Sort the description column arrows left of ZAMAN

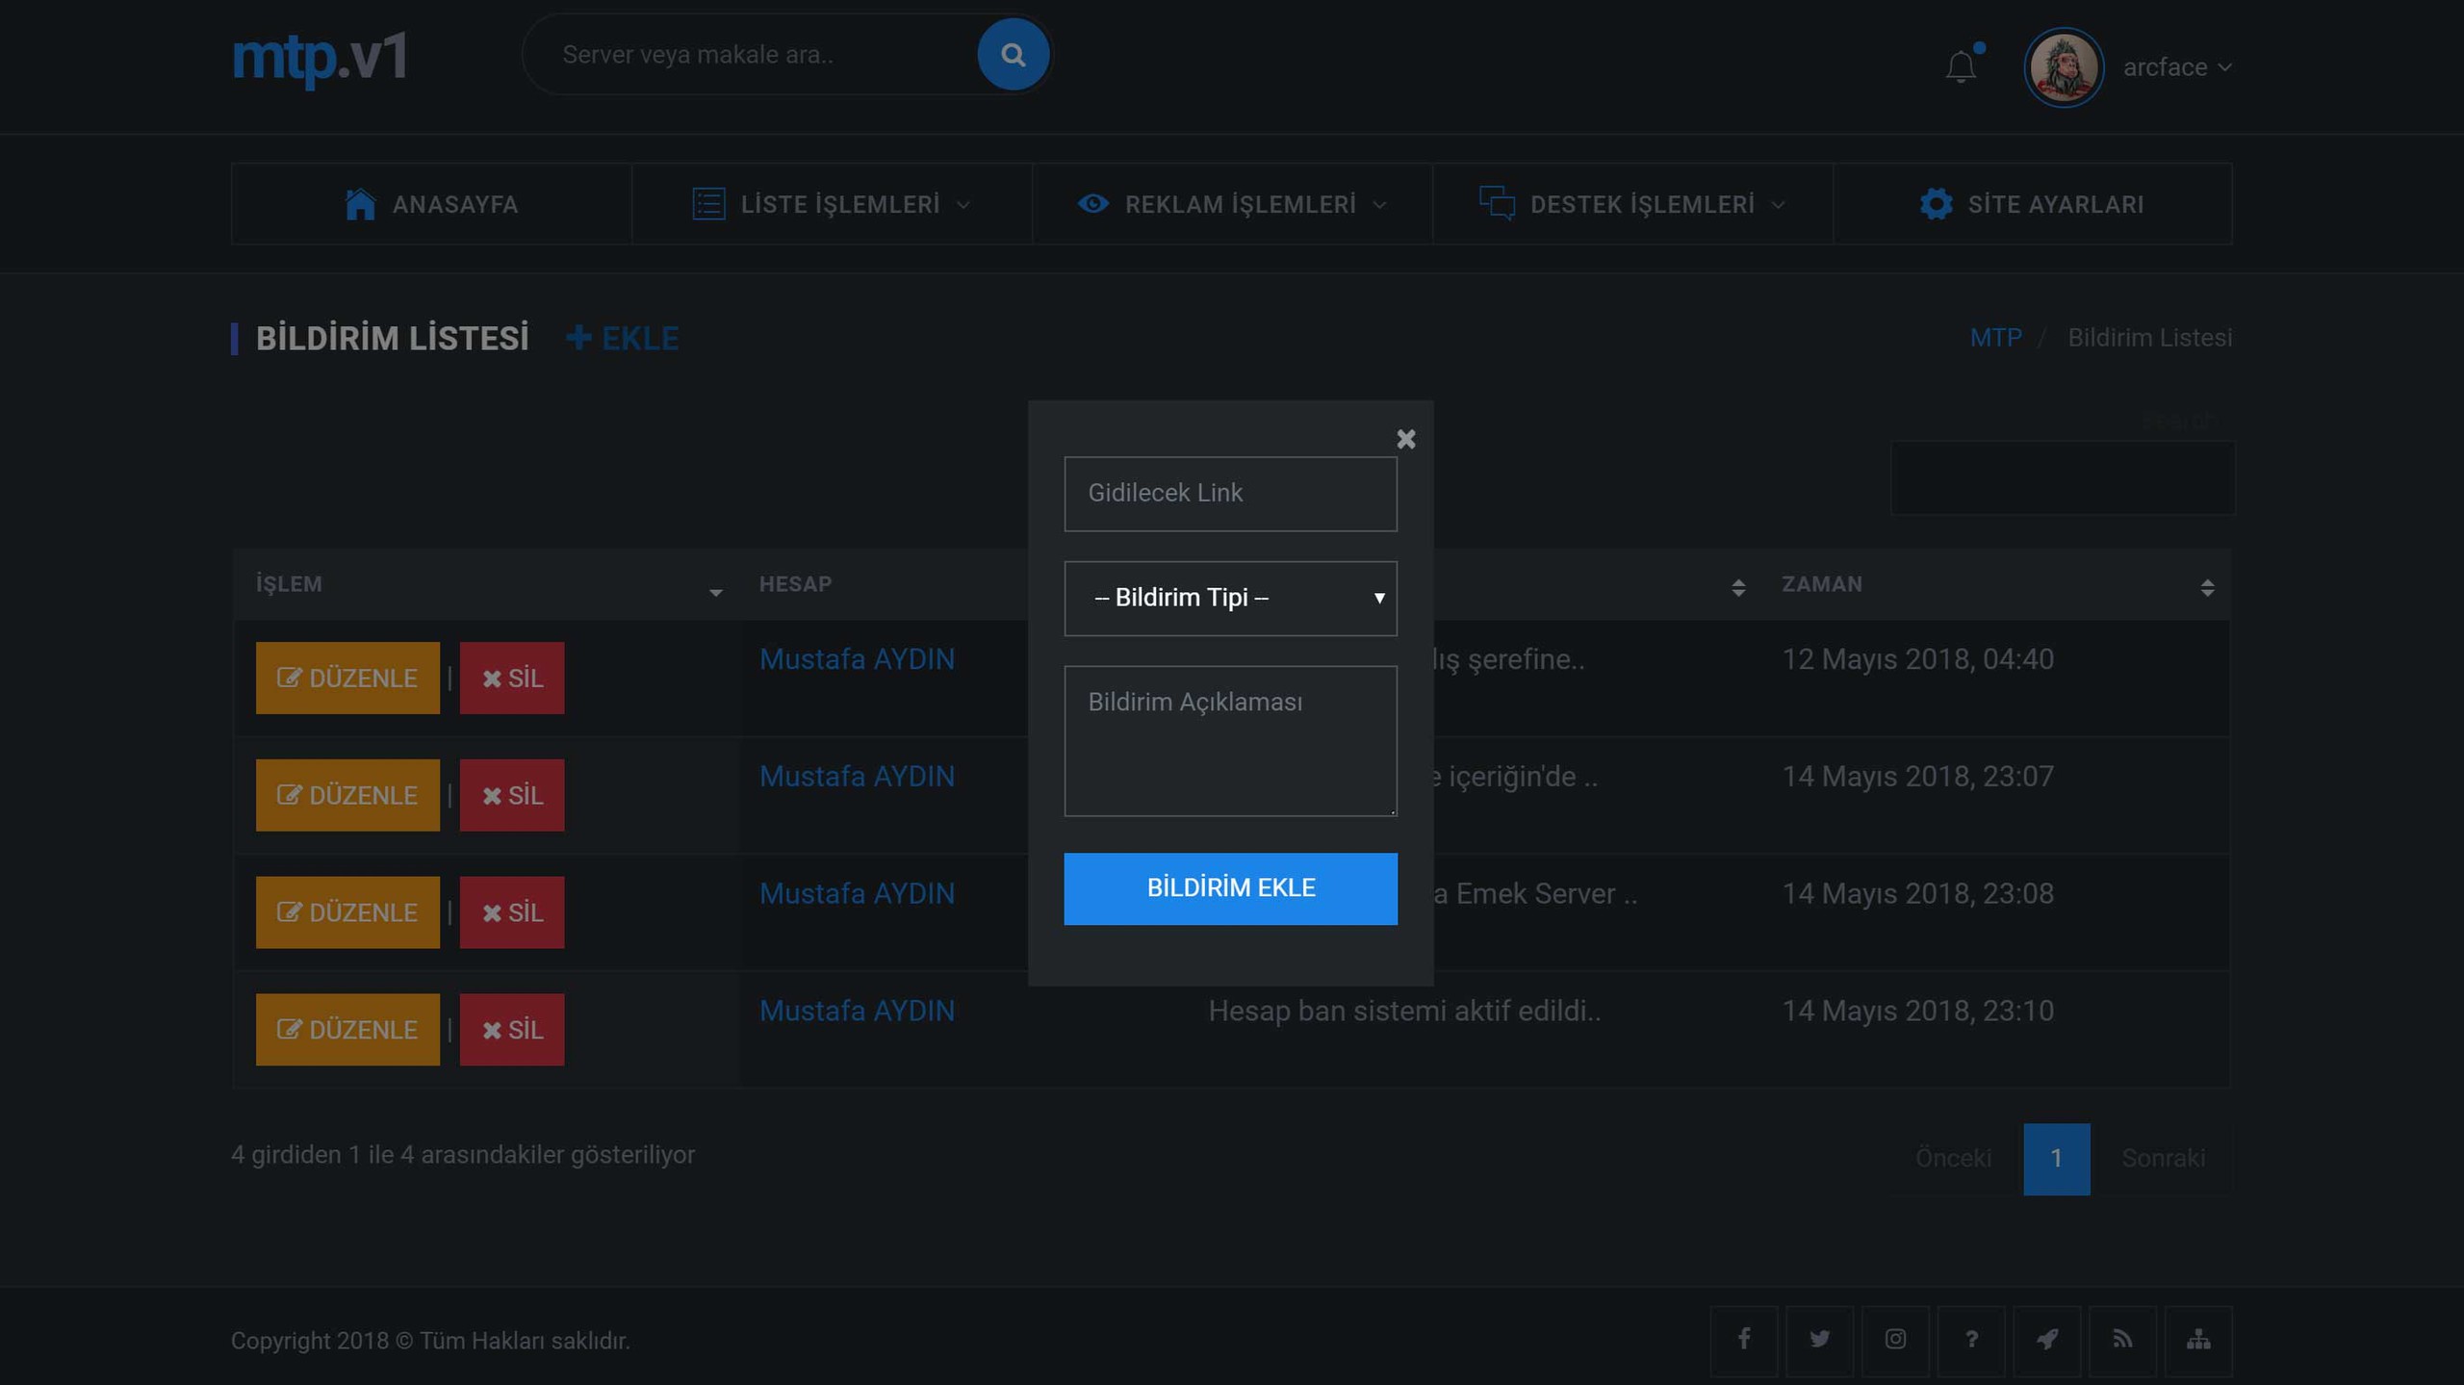1737,587
